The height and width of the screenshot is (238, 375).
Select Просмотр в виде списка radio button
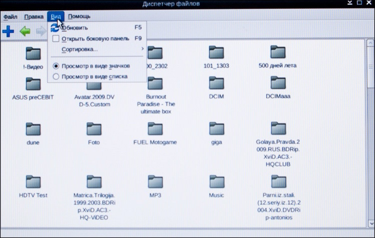click(x=56, y=76)
